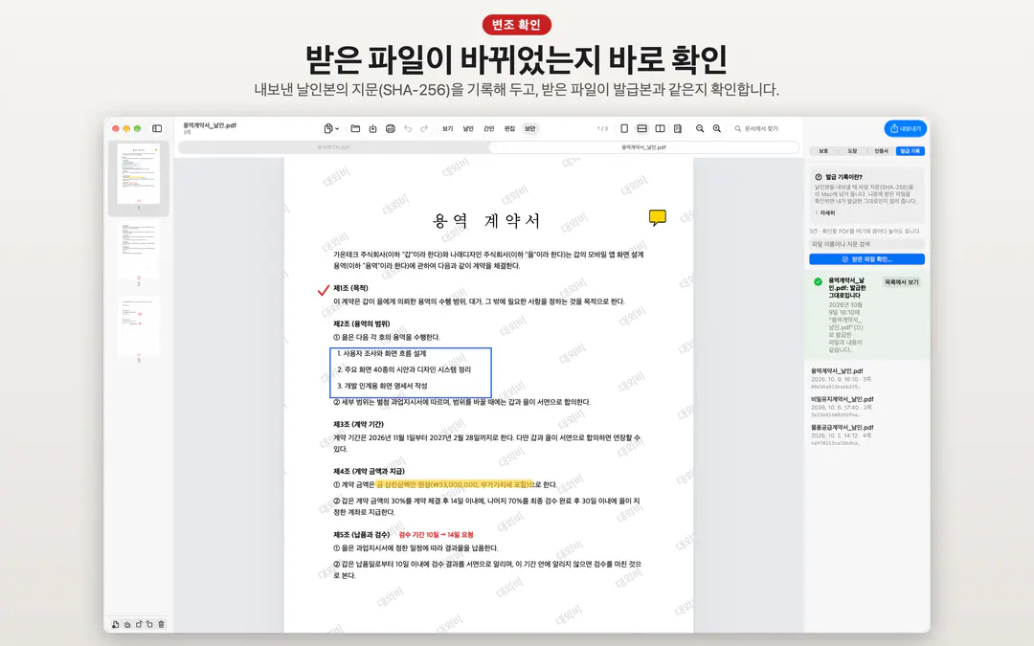
Task: Open the 인증서 panel tab
Action: 881,151
